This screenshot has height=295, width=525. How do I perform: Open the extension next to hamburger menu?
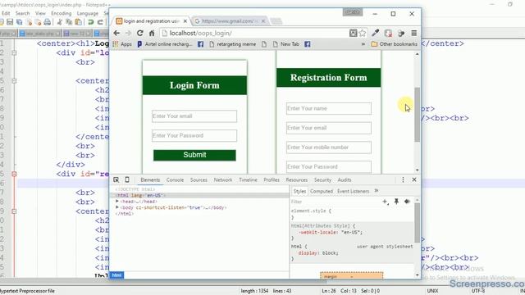point(401,33)
